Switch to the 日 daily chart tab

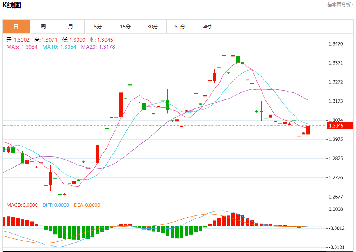(x=16, y=27)
